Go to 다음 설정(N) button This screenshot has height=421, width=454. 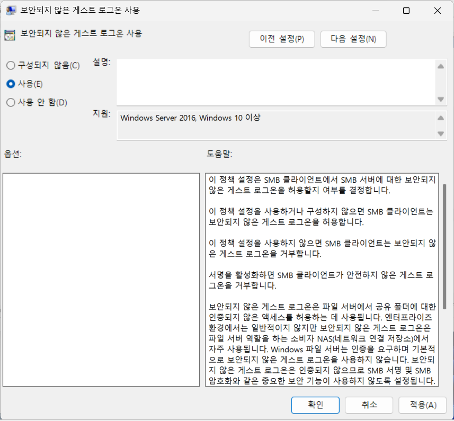pos(353,39)
